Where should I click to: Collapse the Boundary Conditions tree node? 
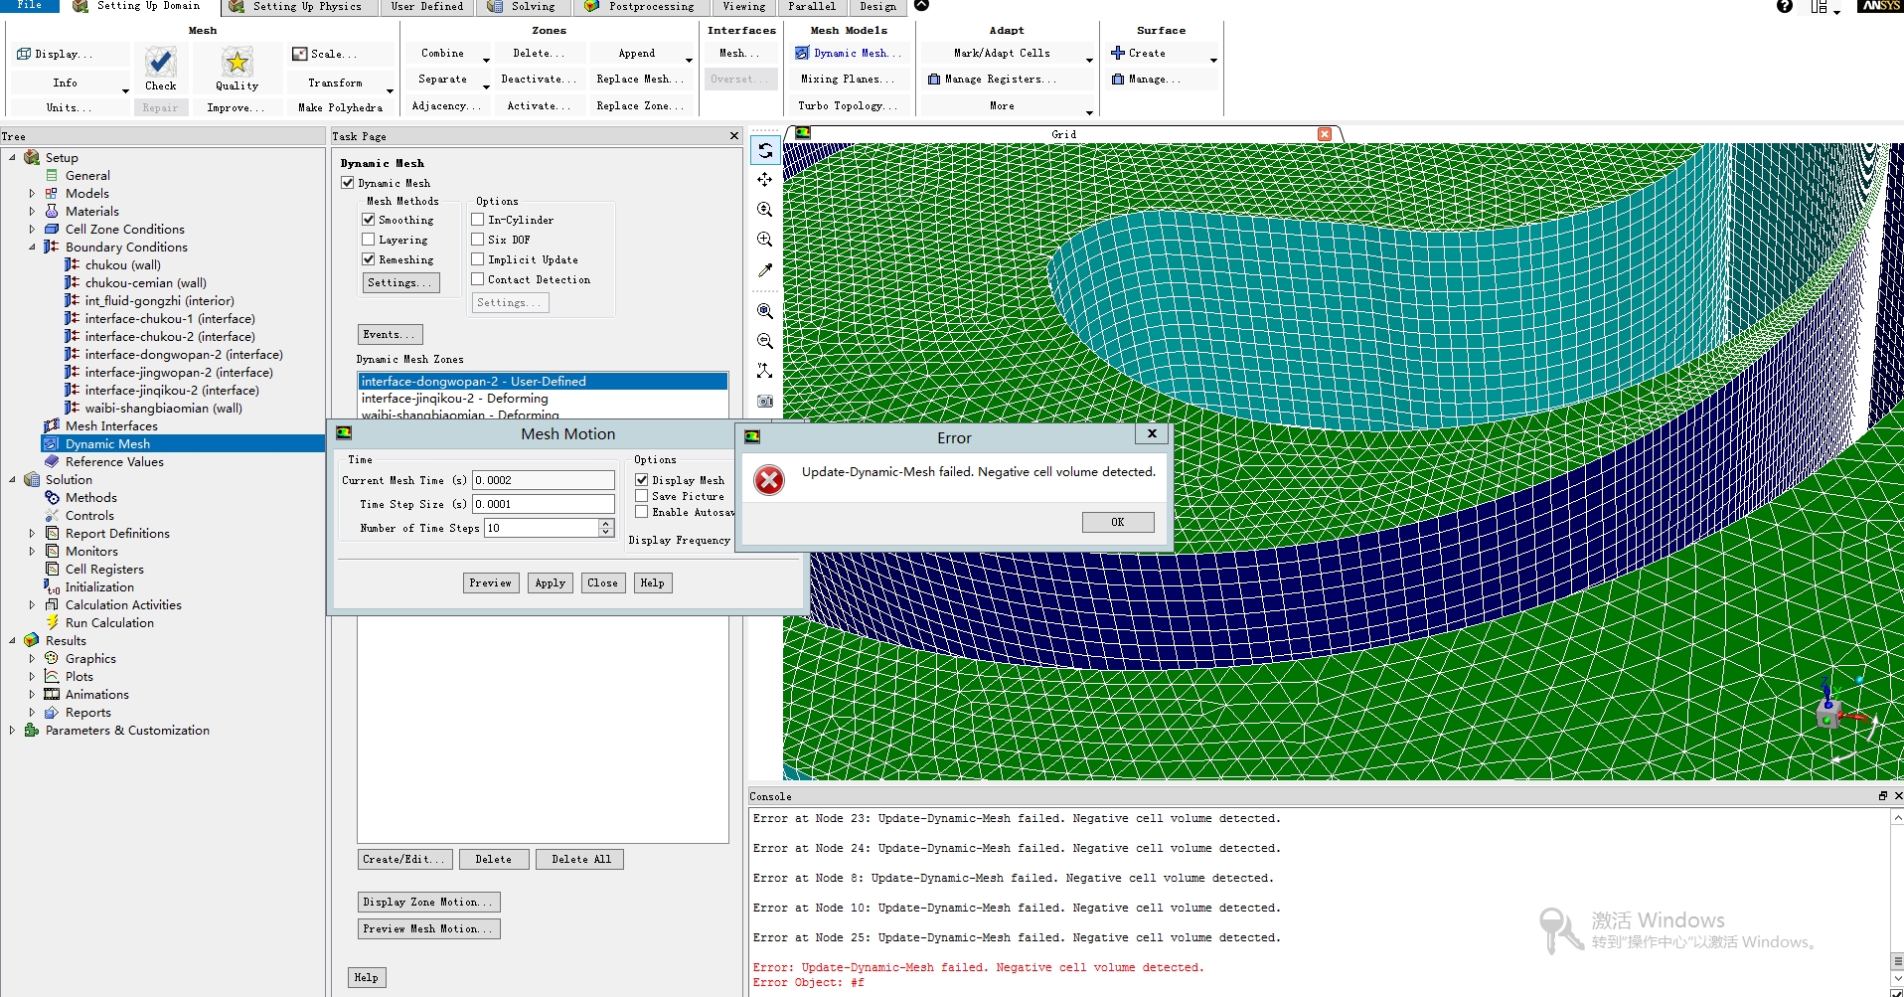pos(32,248)
